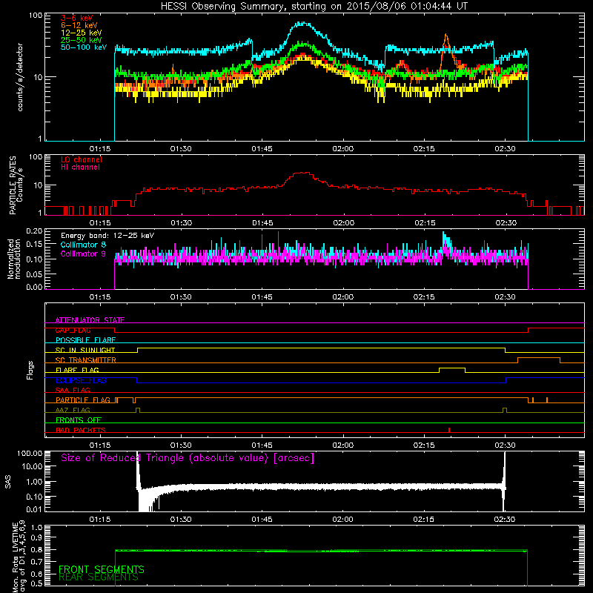Click the red BAD_PACKETS tick mark
The width and height of the screenshot is (593, 593).
click(x=449, y=430)
